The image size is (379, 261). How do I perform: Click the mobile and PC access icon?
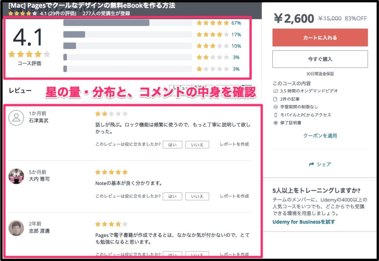(275, 115)
